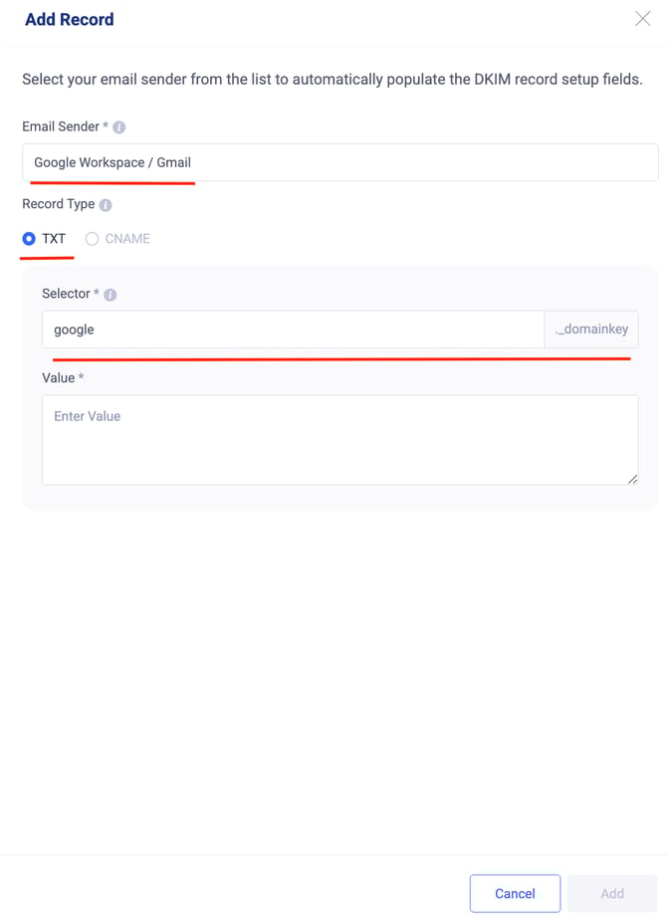Select the TXT record type
The width and height of the screenshot is (667, 916).
[29, 238]
